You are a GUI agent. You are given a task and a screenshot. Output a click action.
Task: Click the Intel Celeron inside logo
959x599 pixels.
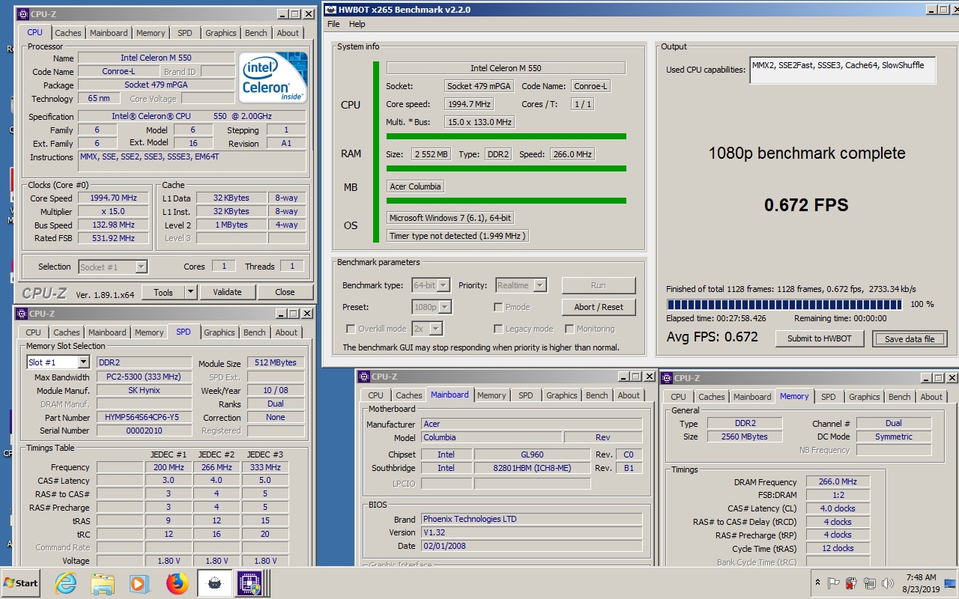point(273,77)
